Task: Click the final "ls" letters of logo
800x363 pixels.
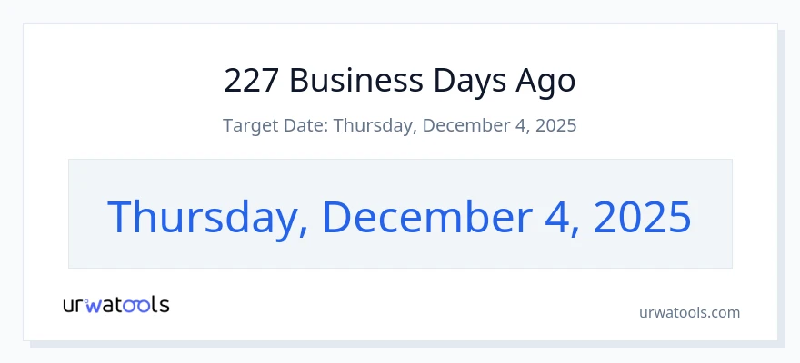Action: point(161,305)
